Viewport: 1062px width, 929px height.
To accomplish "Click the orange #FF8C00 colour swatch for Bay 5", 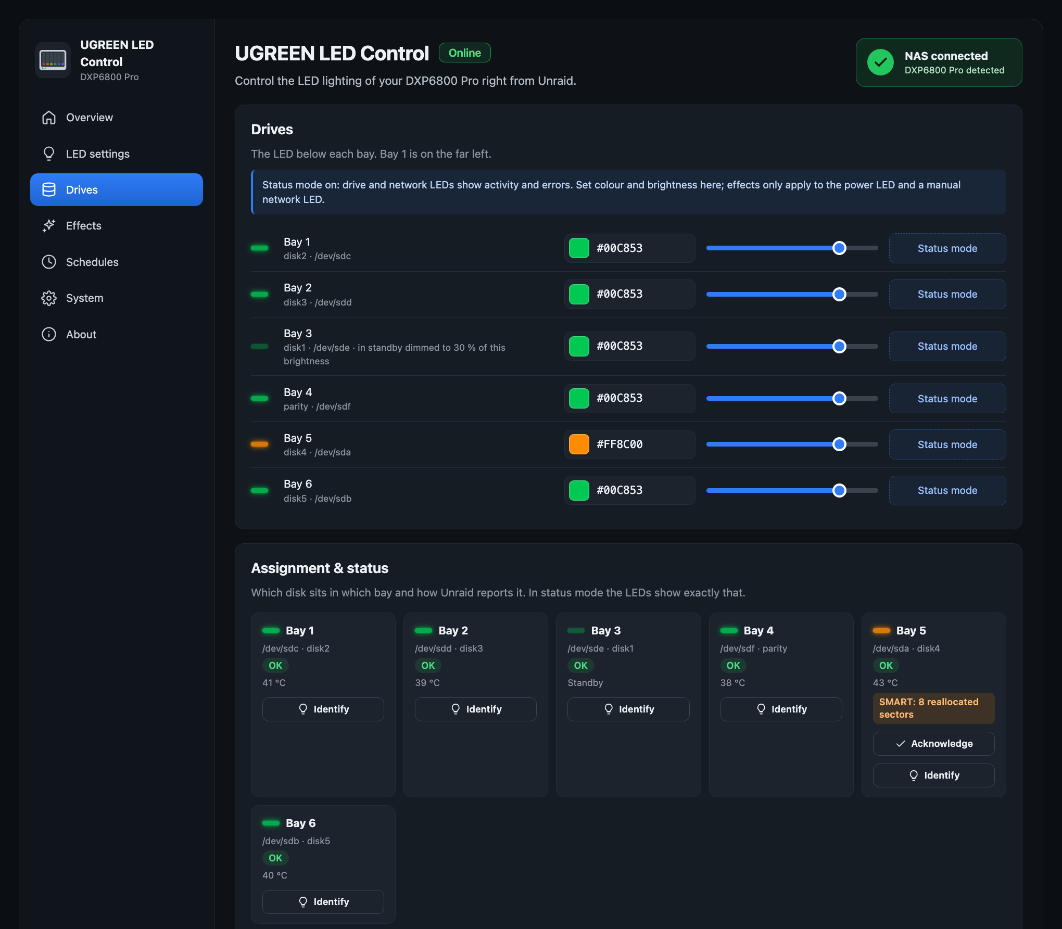I will (x=579, y=444).
